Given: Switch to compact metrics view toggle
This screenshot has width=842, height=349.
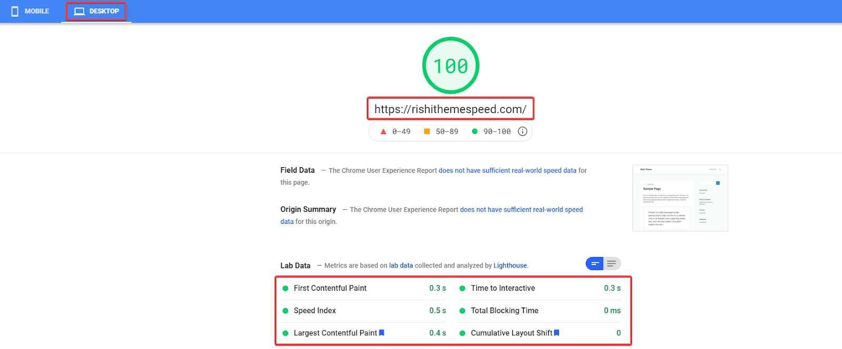Looking at the screenshot, I should (595, 263).
